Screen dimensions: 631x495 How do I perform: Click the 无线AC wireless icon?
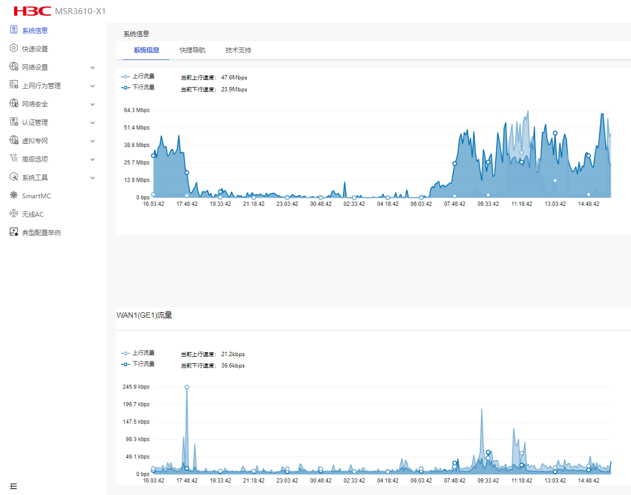pos(14,214)
